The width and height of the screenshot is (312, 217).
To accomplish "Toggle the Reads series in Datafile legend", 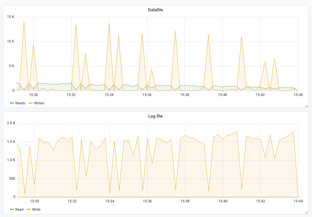I will click(x=20, y=103).
